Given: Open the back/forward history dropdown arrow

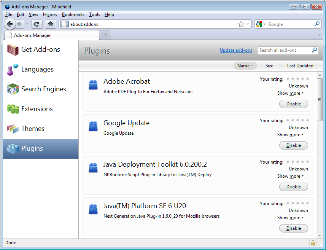Looking at the screenshot, I should click(27, 24).
